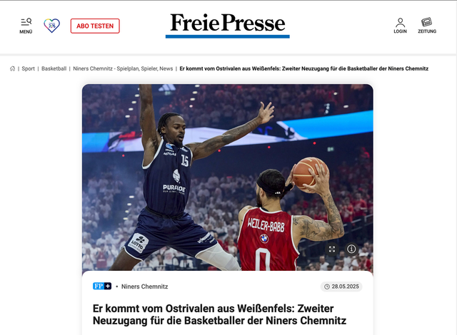Open the Sport breadcrumb link
The width and height of the screenshot is (457, 335).
[29, 68]
